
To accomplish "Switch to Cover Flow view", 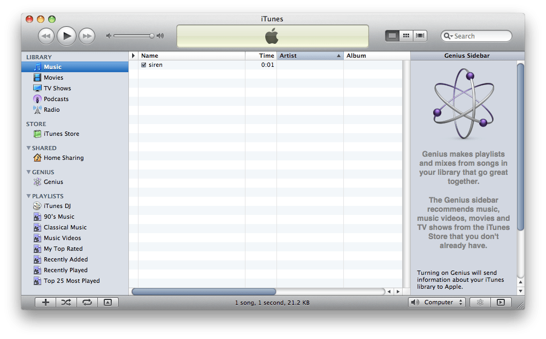I will (420, 35).
